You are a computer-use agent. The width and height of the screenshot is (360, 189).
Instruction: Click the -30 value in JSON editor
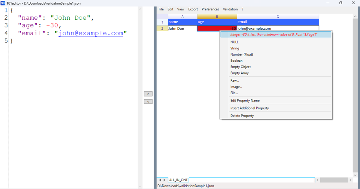[x=52, y=25]
